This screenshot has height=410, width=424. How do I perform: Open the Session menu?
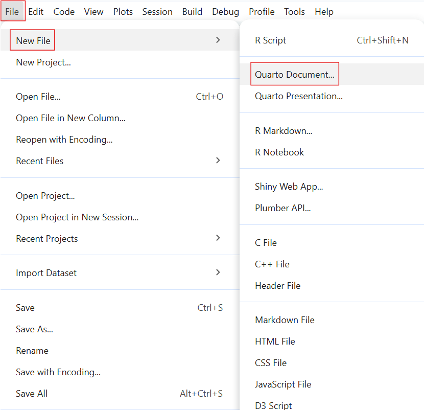[x=157, y=11]
